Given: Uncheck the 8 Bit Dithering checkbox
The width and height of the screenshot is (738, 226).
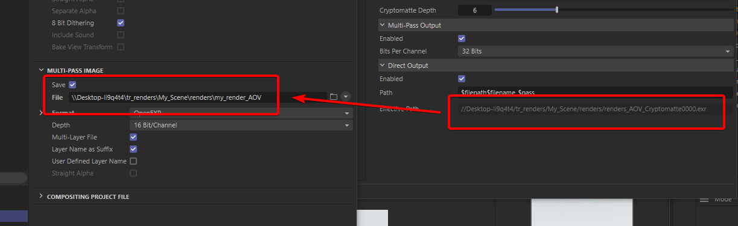Looking at the screenshot, I should [x=121, y=23].
